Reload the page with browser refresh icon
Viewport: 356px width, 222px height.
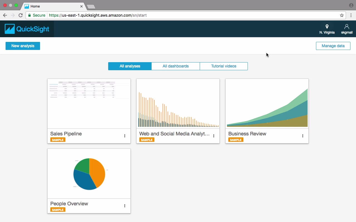(x=20, y=15)
